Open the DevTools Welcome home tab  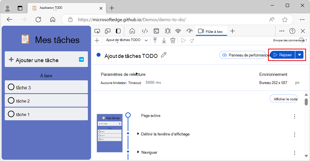132,31
